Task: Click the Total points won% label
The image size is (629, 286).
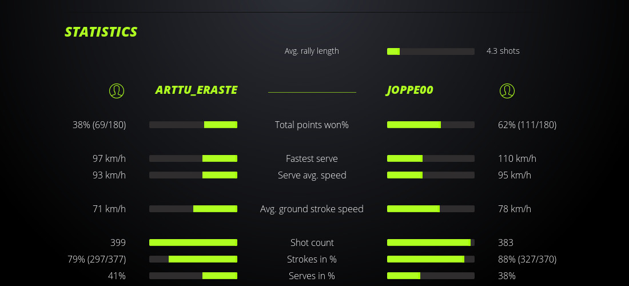Action: 312,125
